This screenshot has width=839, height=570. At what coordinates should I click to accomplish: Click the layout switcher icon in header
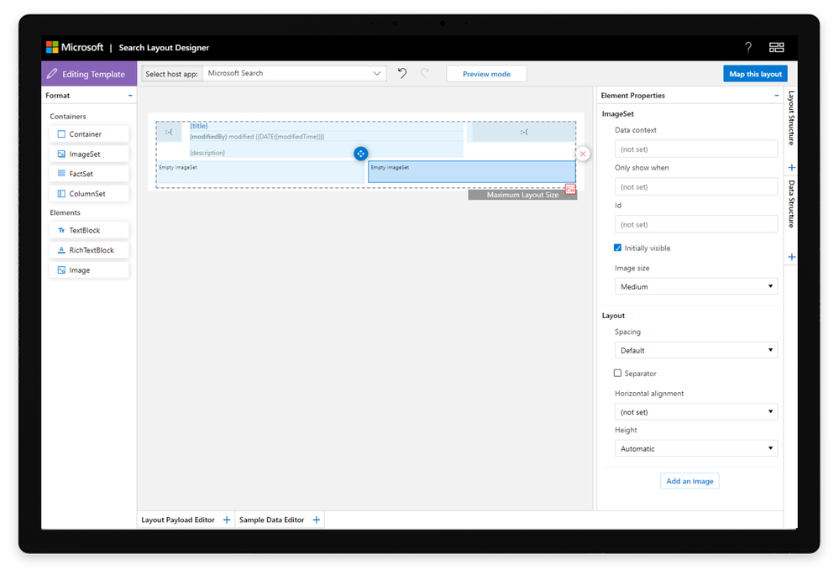tap(776, 48)
